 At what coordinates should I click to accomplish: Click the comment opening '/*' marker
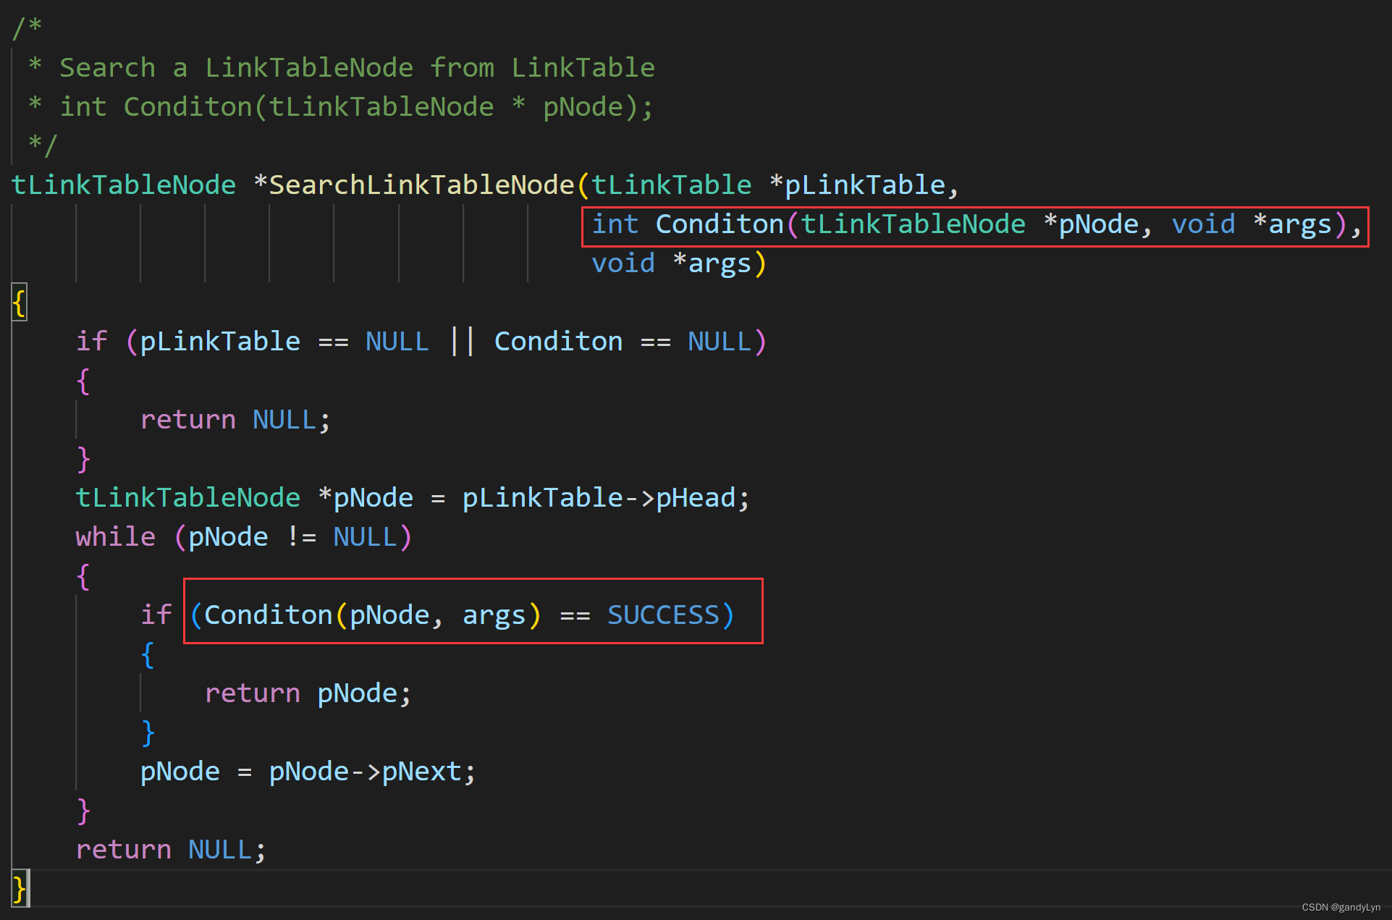[x=28, y=28]
